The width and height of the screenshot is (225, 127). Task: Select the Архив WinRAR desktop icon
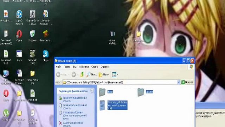tap(112, 34)
